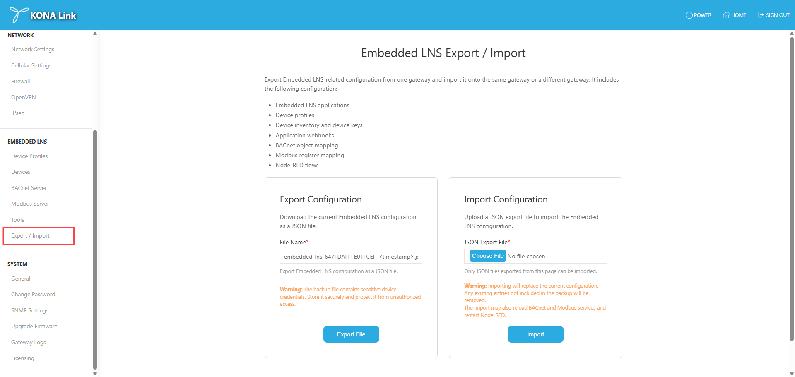The image size is (795, 377).
Task: Click the 'EMBEDDED LNS' section header
Action: point(27,142)
